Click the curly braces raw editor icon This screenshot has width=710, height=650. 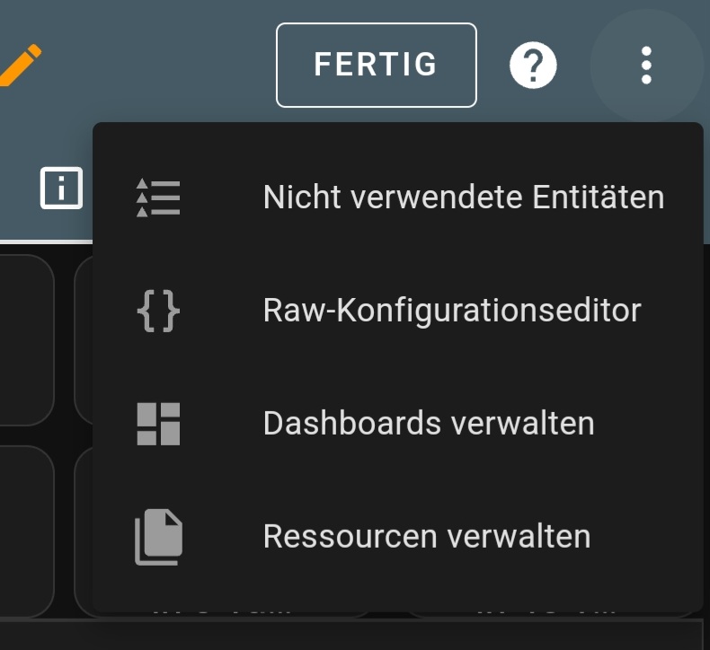(158, 311)
